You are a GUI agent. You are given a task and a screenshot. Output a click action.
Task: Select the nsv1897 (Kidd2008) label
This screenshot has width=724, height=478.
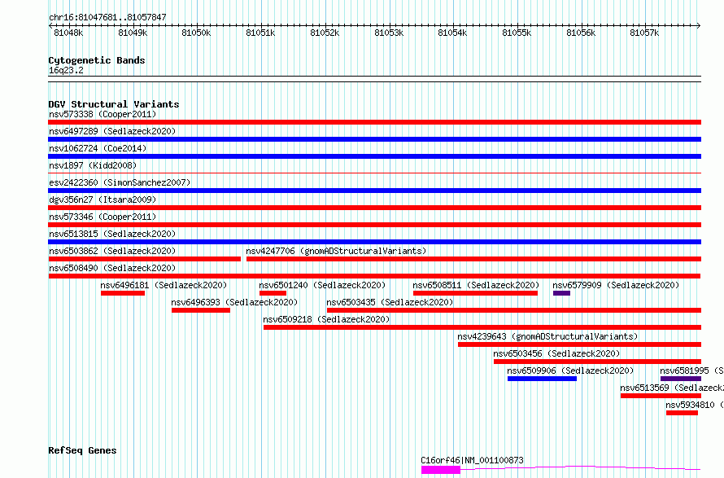pos(93,165)
